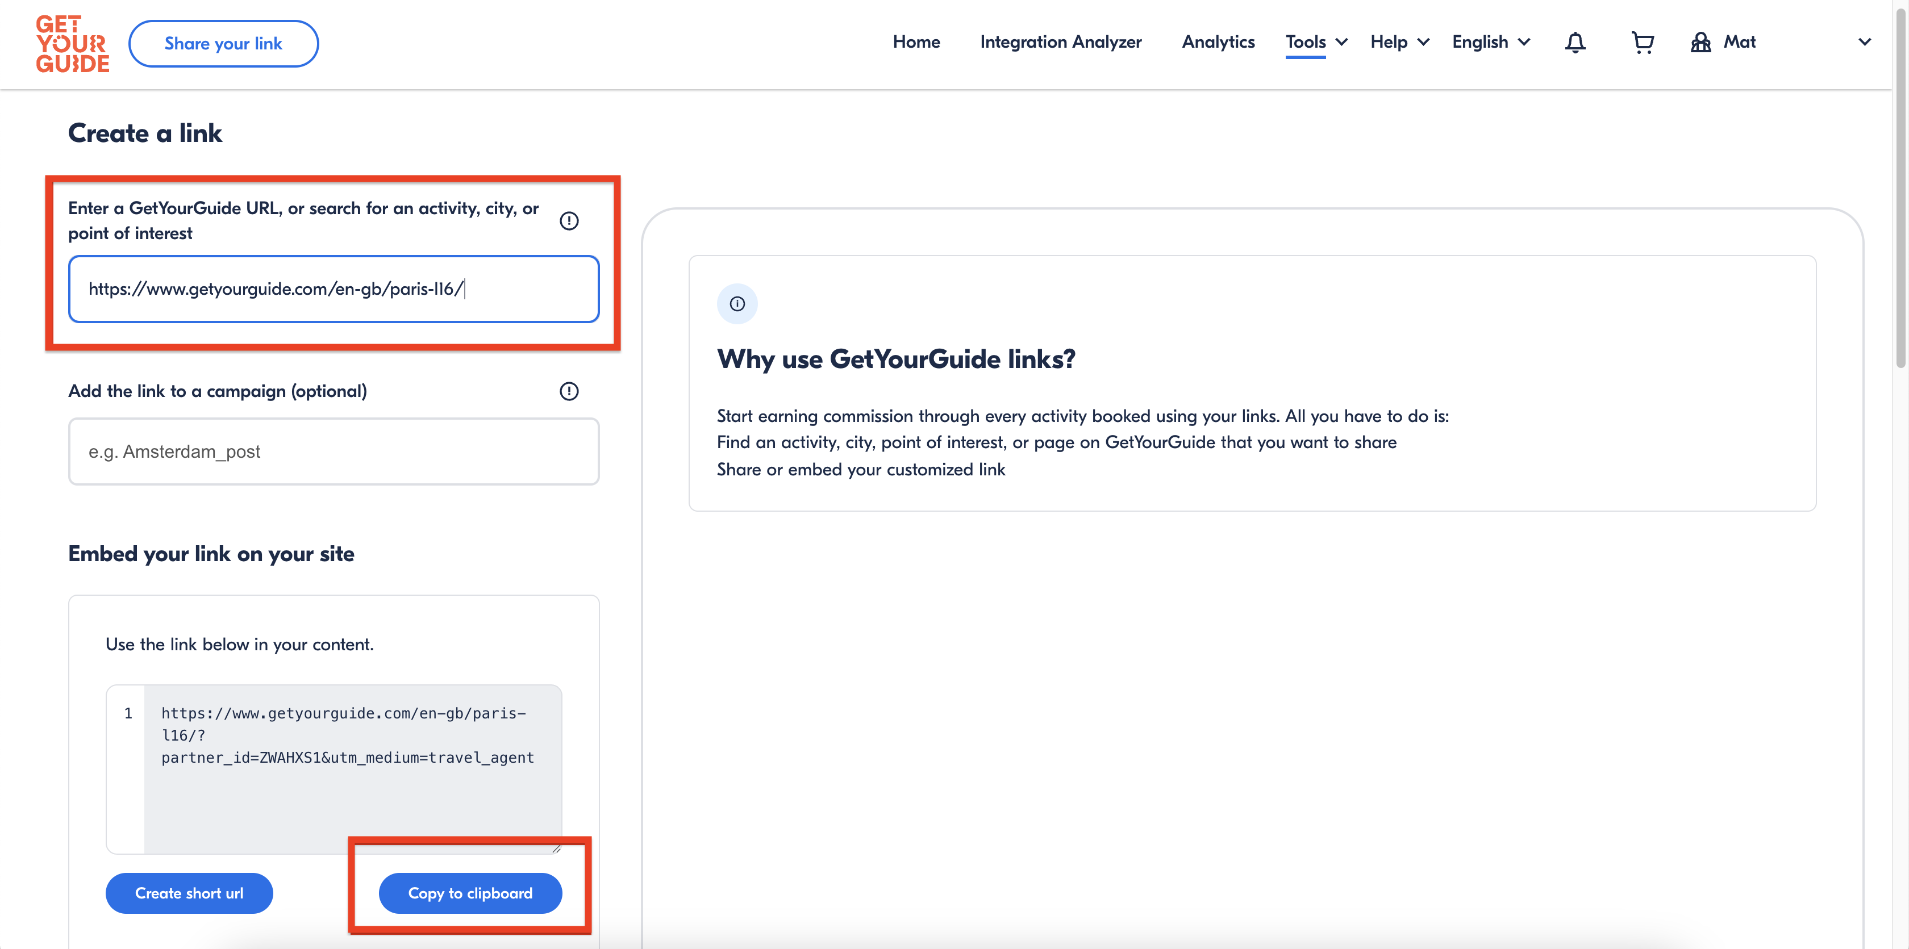Click the GetYourGuide logo
1909x949 pixels.
pos(73,44)
